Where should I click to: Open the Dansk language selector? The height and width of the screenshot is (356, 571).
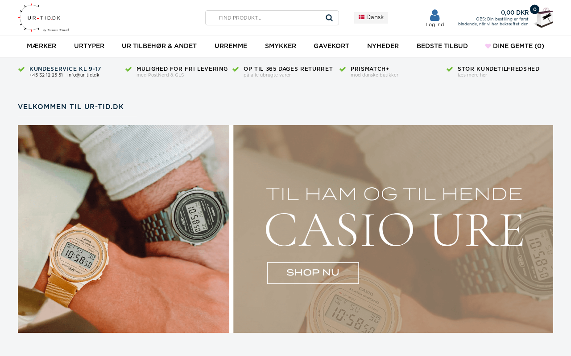click(371, 17)
